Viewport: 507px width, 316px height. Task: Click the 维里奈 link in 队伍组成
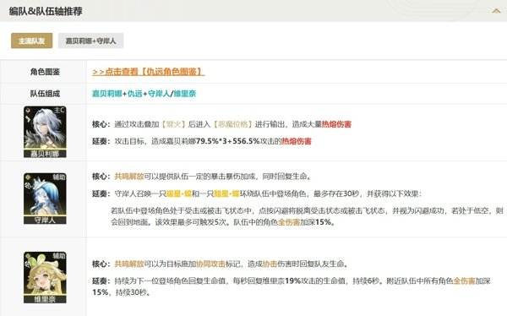184,94
